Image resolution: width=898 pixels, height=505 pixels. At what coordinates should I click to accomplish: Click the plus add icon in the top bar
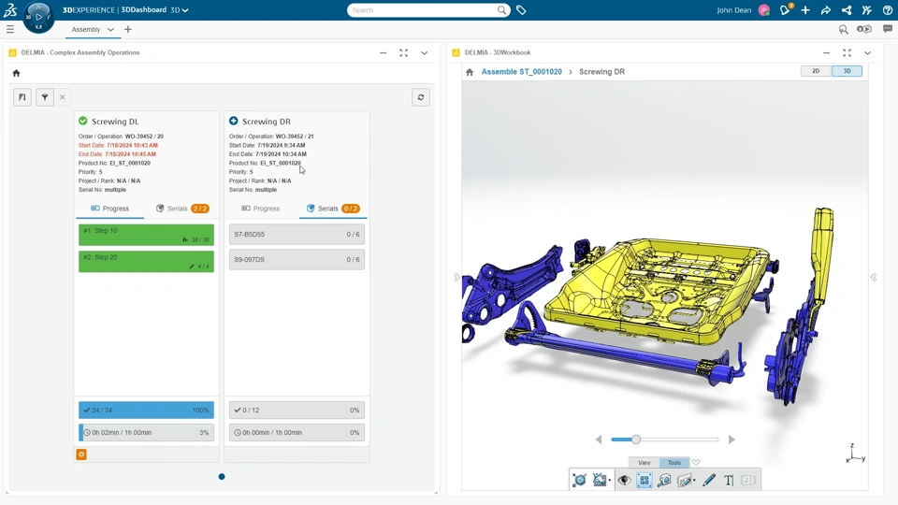[x=805, y=10]
